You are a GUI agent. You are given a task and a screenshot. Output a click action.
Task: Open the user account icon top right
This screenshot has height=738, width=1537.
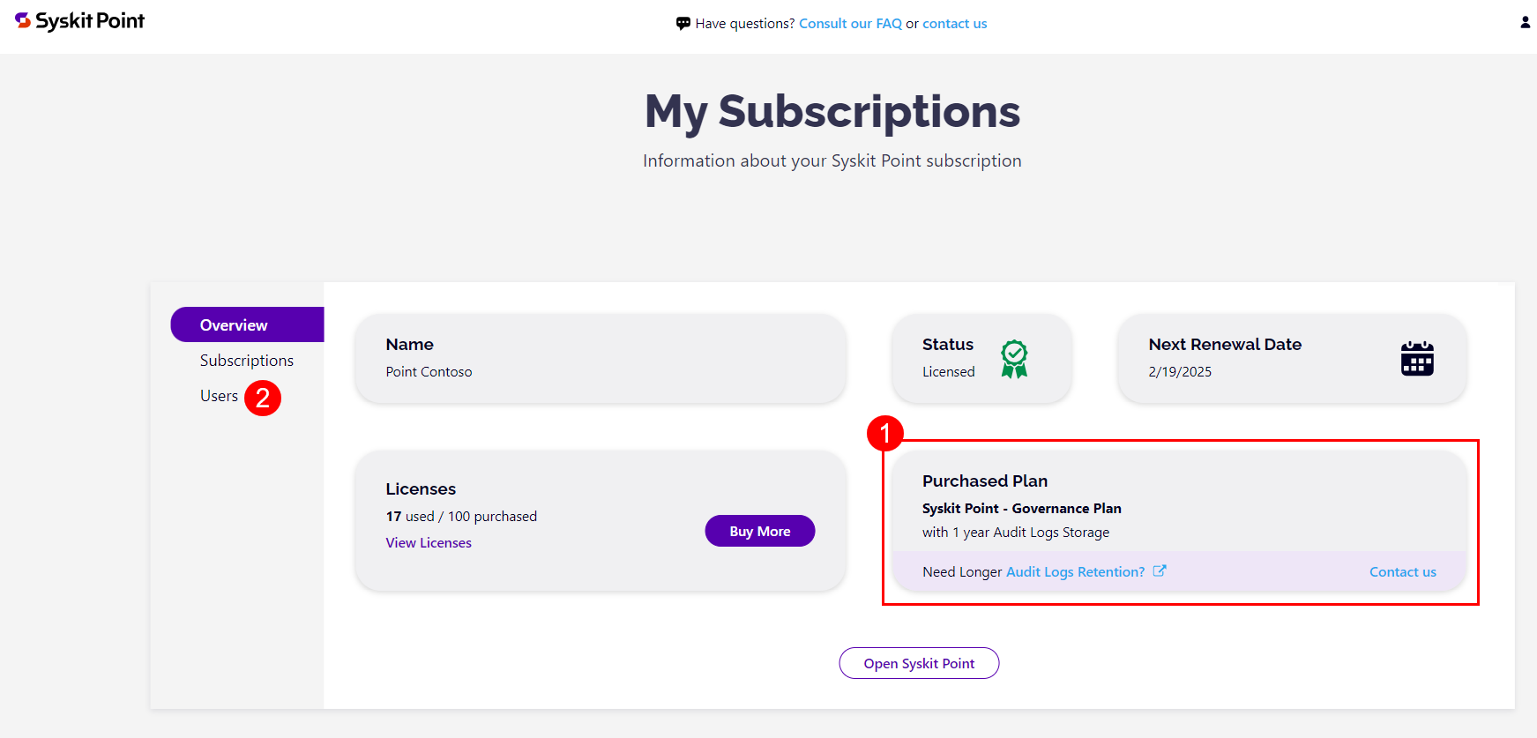tap(1525, 21)
